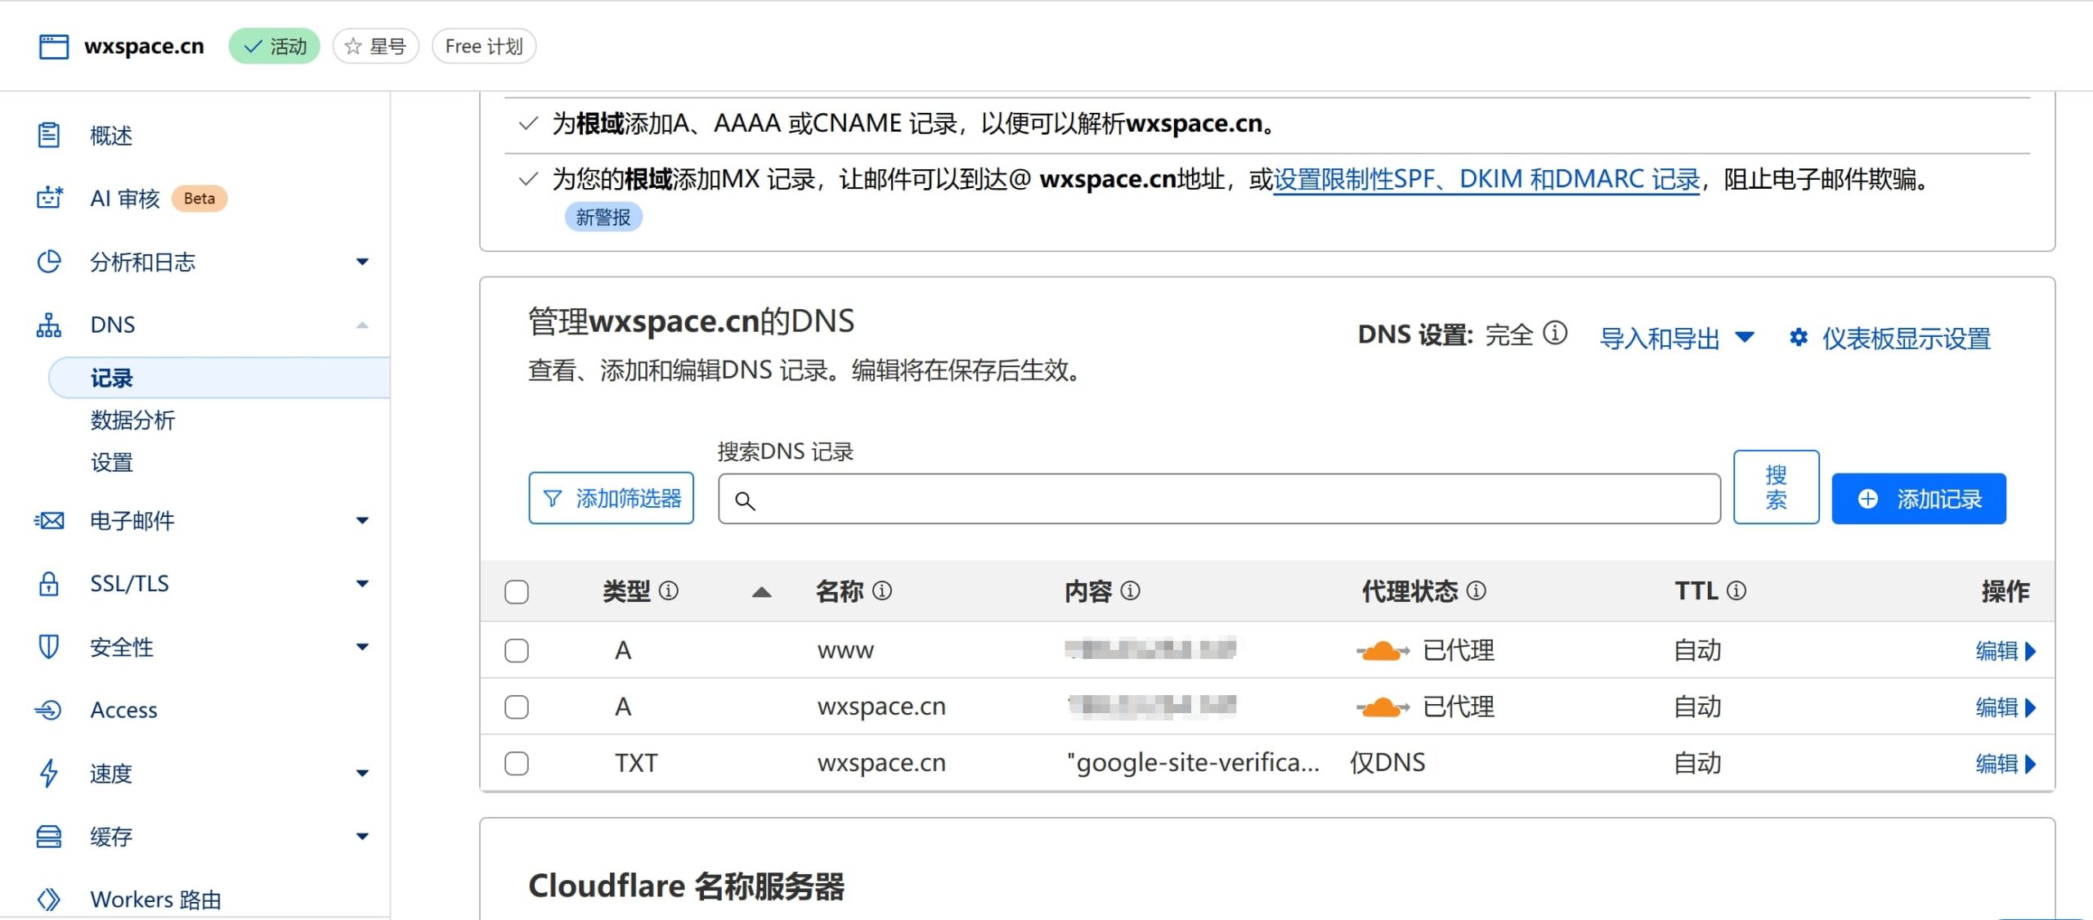Sort records by 类型 using the arrow
This screenshot has width=2093, height=920.
click(761, 591)
